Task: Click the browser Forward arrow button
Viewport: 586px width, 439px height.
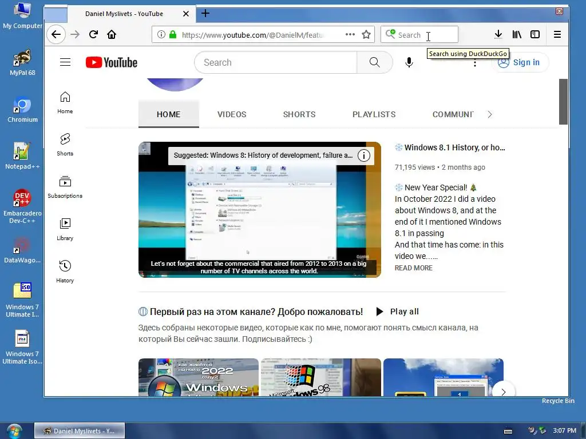Action: pyautogui.click(x=75, y=35)
